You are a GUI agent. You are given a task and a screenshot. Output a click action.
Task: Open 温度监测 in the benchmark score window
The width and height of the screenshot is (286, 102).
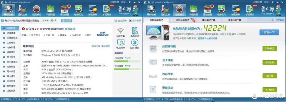click(x=166, y=10)
